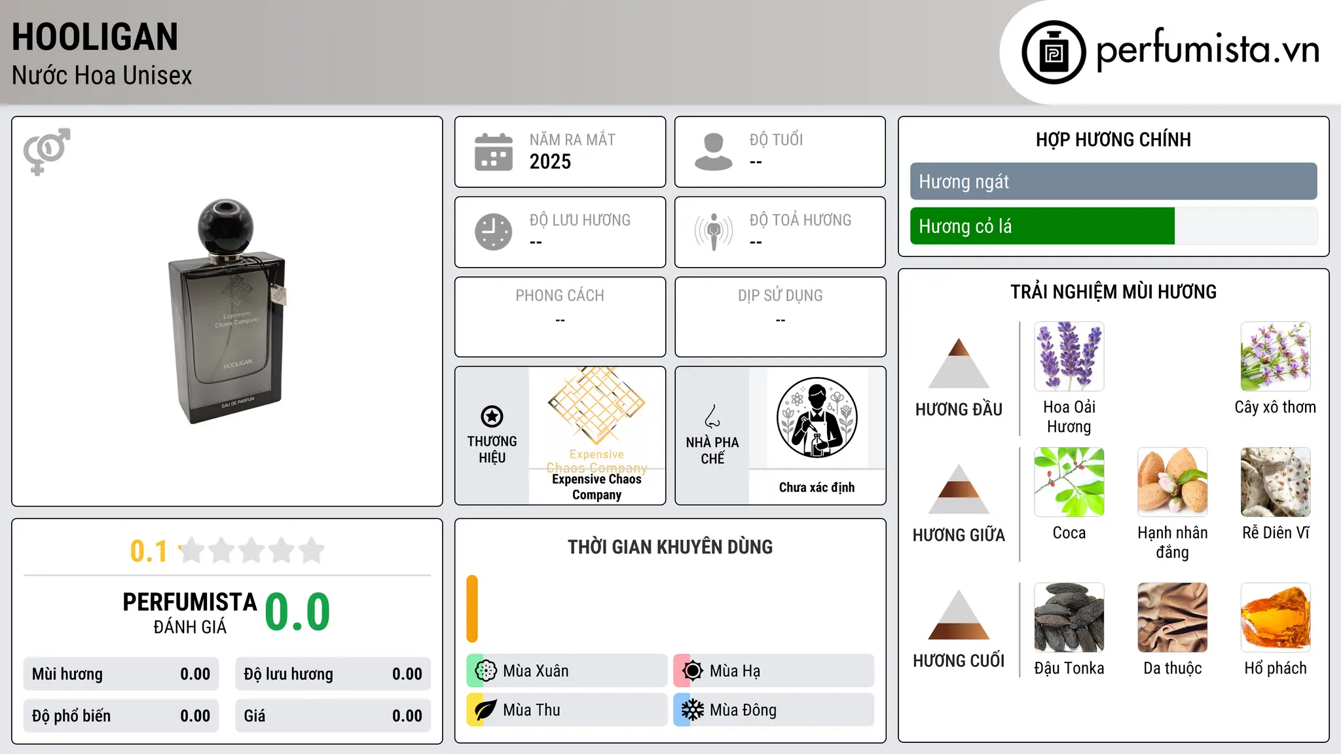Click the ĐỘ TOẢ HƯƠNG label
The height and width of the screenshot is (754, 1341).
coord(800,220)
